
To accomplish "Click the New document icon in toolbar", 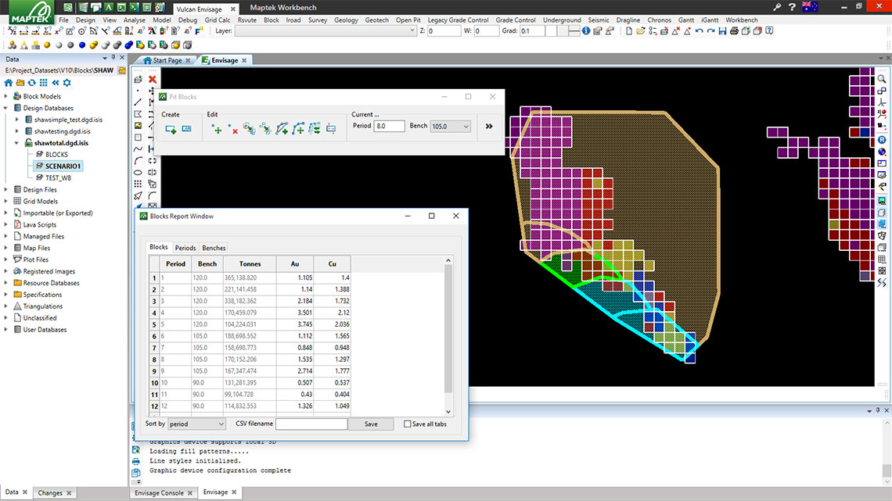I will click(629, 31).
